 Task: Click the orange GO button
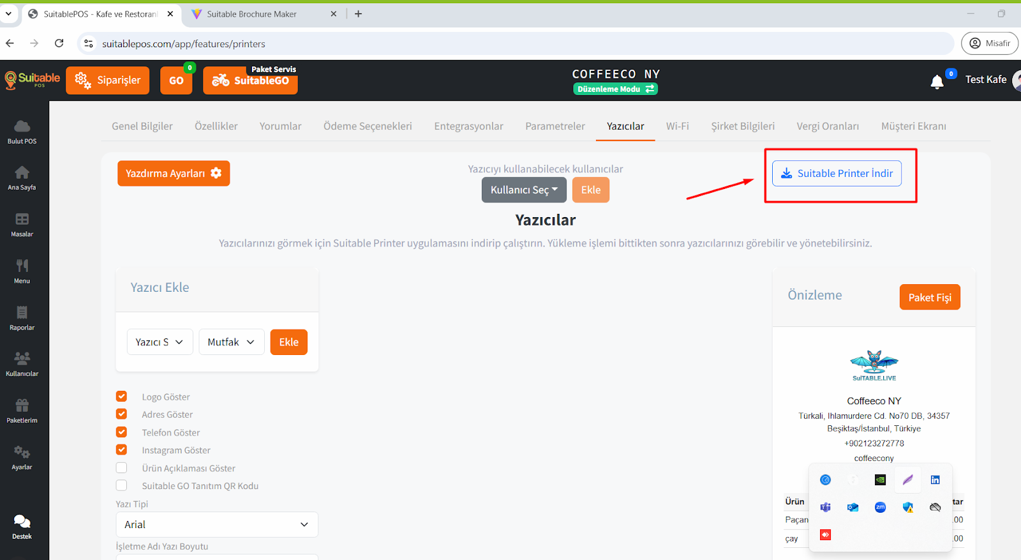pos(176,80)
